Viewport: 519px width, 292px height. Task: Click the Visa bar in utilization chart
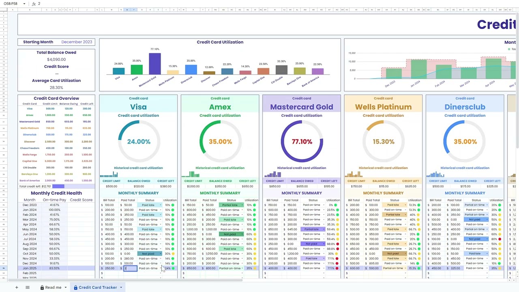click(118, 71)
